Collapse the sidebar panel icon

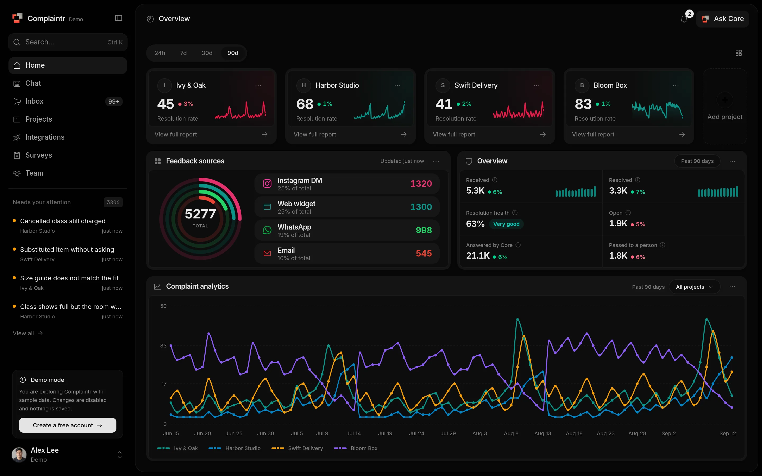(x=118, y=18)
